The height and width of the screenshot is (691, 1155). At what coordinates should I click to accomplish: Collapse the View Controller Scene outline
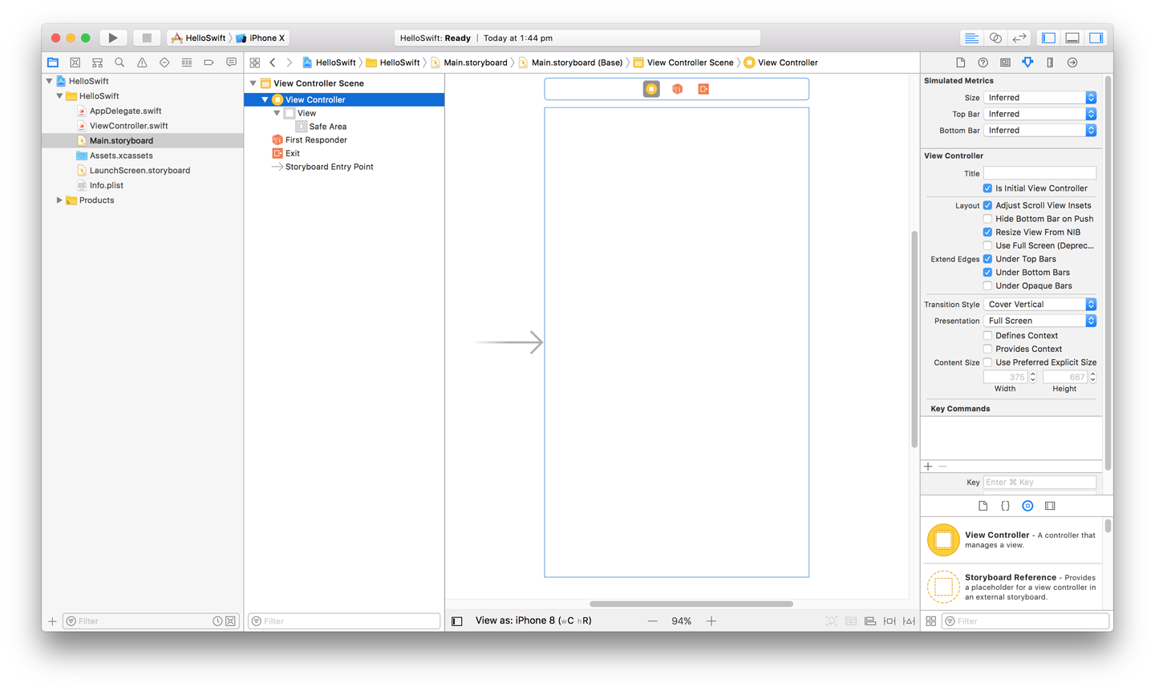(253, 83)
